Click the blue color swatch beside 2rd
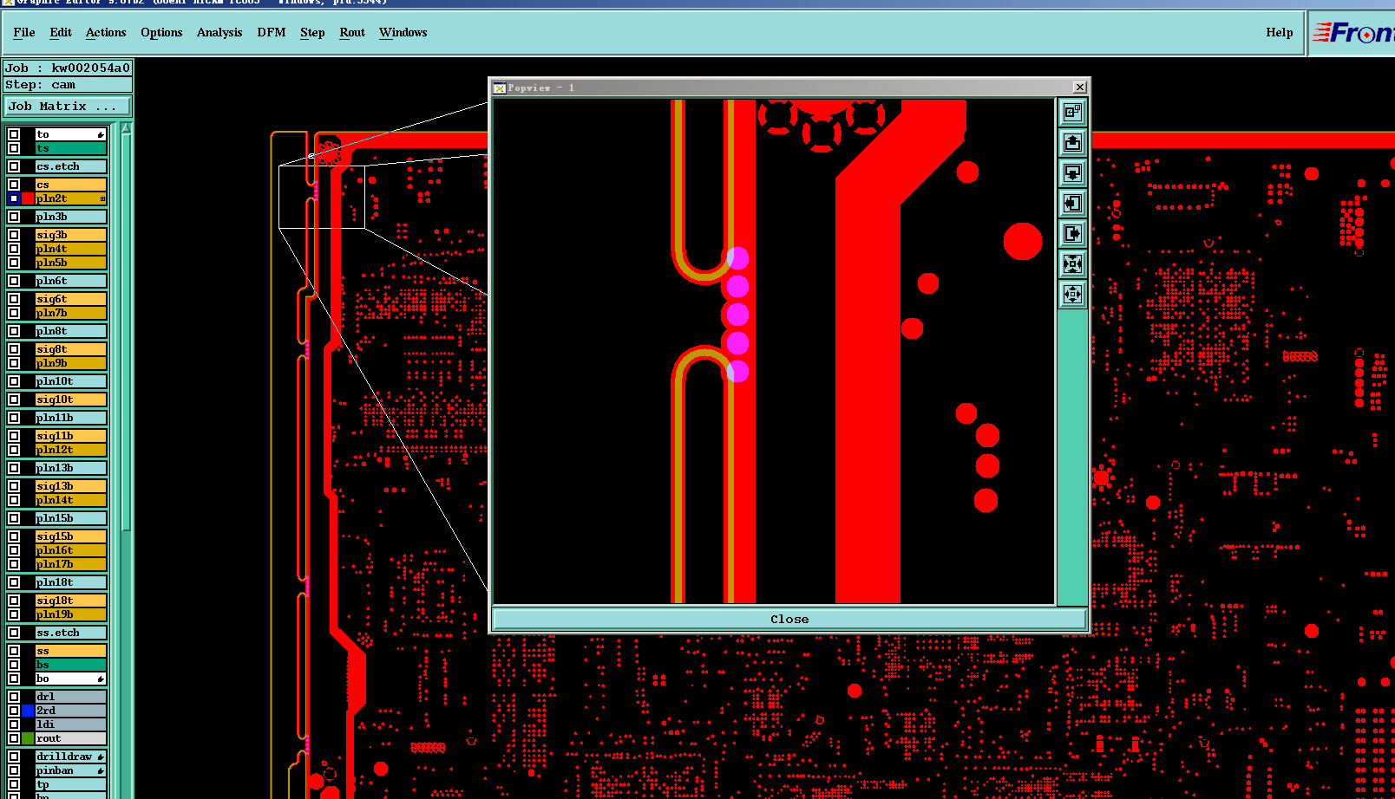Viewport: 1395px width, 799px height. point(28,711)
